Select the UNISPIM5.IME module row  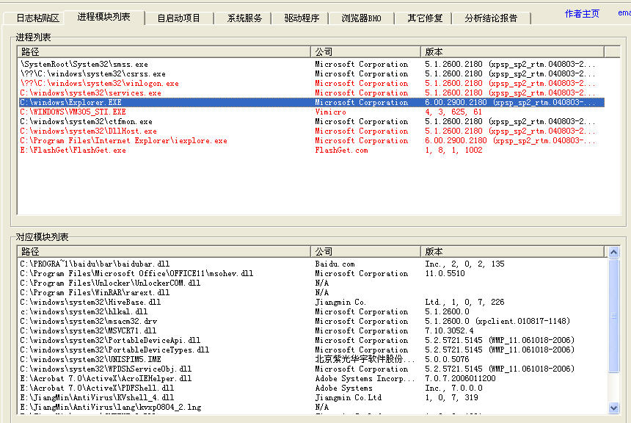coord(312,359)
